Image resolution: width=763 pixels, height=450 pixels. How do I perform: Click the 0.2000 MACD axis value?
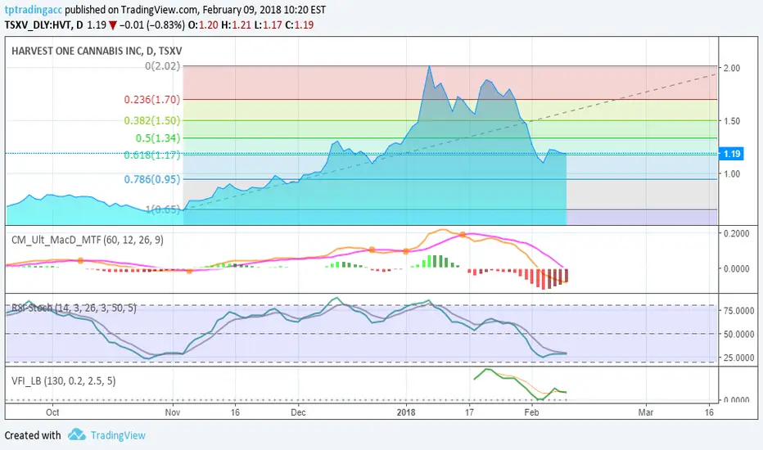coord(736,233)
